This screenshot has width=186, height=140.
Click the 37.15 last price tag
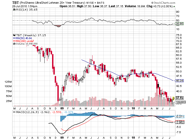(179, 98)
